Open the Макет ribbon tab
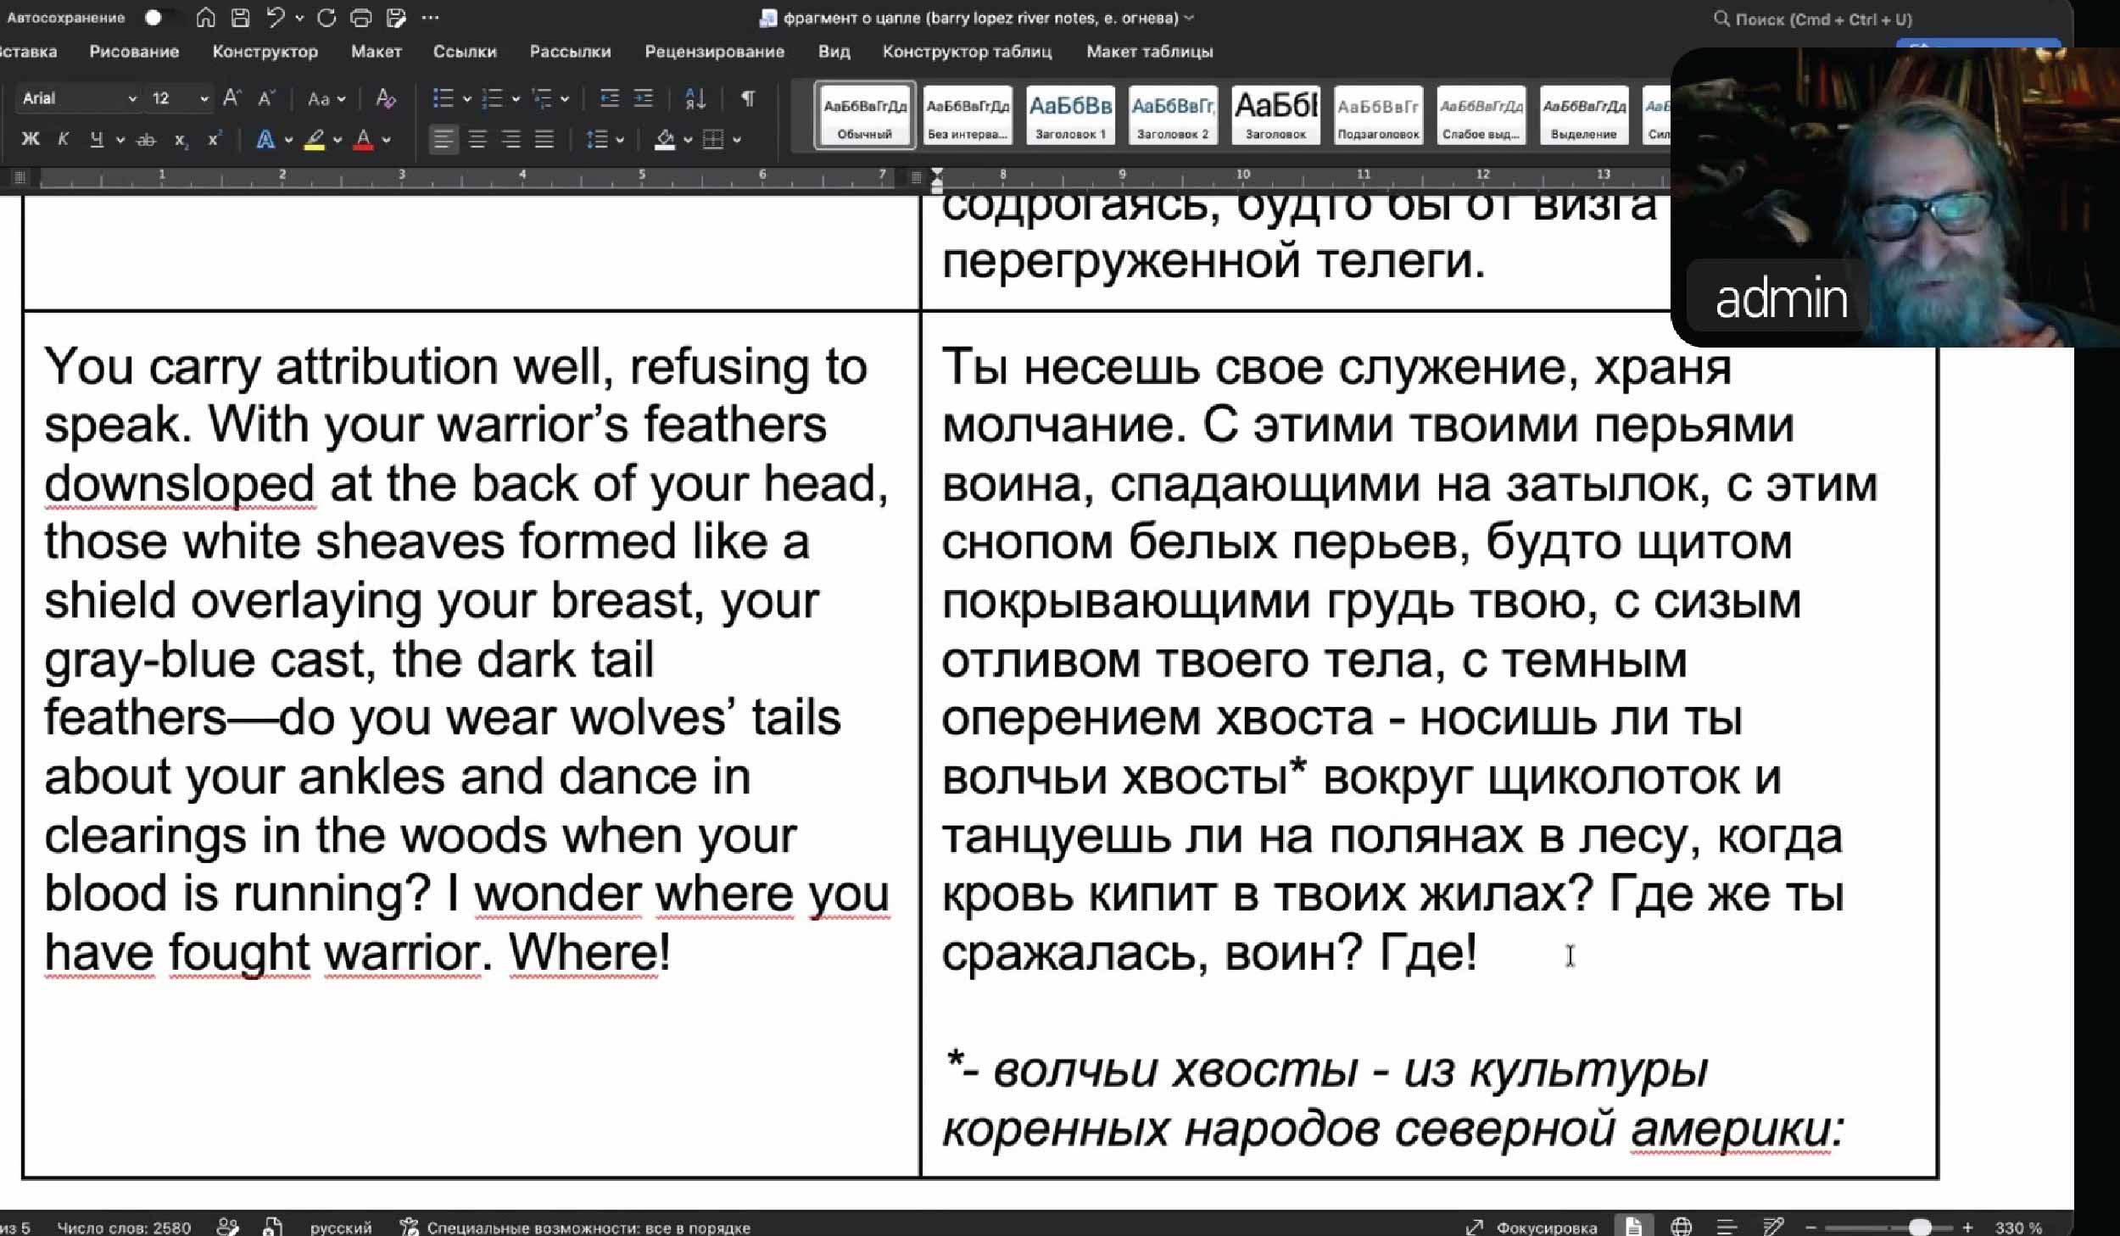2120x1236 pixels. 377,52
